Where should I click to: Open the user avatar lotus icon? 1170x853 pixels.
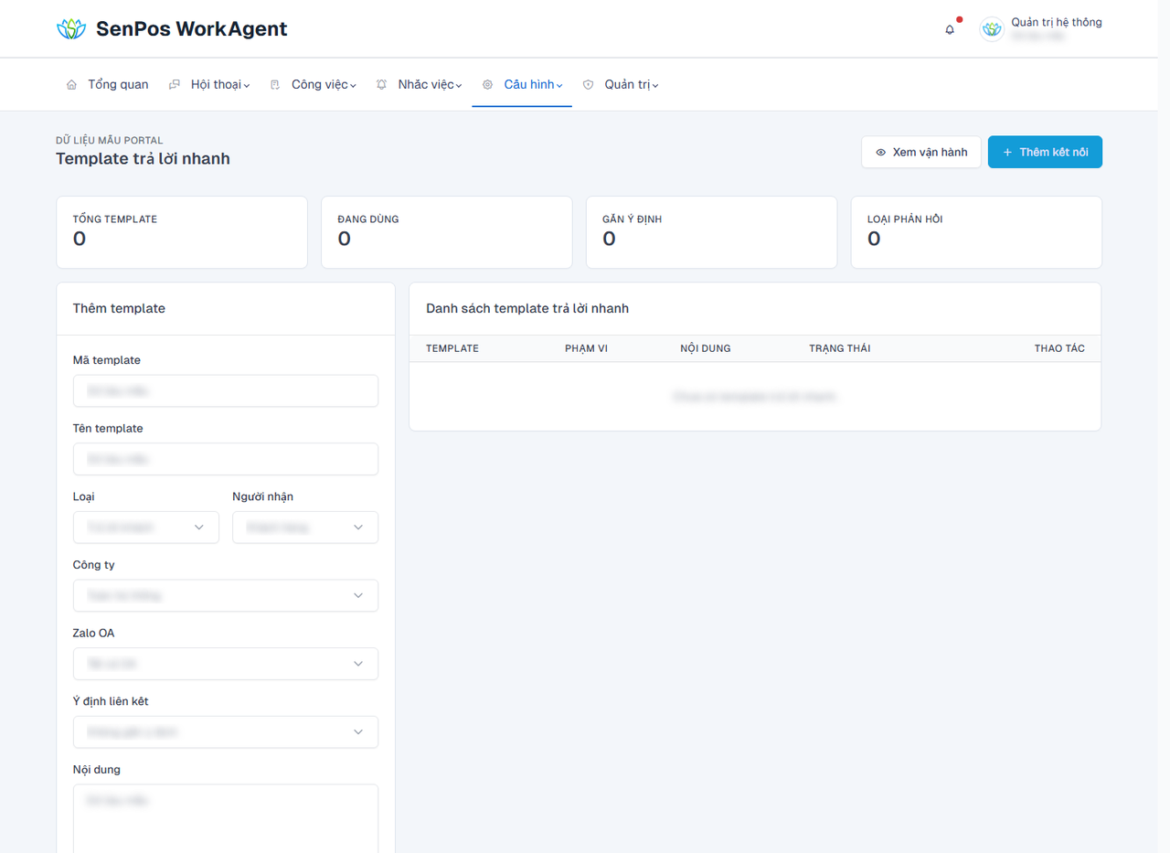tap(992, 29)
